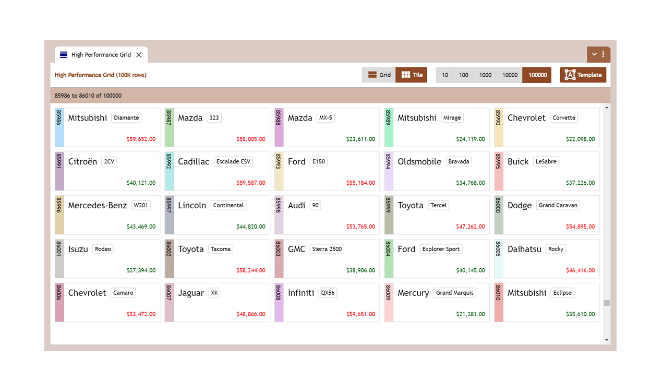Click the LeSabre model tag
The width and height of the screenshot is (663, 382).
coord(546,162)
